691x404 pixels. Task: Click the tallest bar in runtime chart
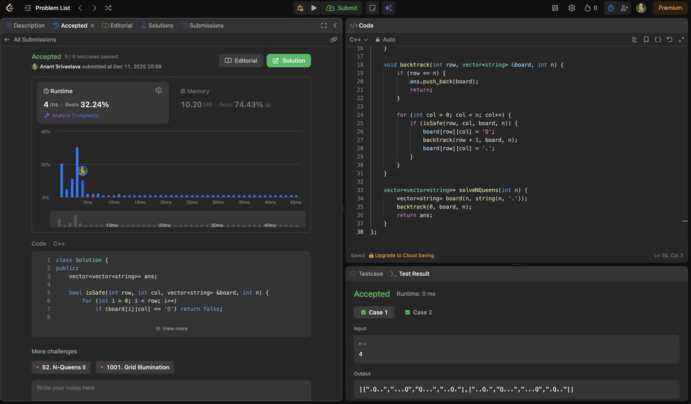tap(77, 172)
